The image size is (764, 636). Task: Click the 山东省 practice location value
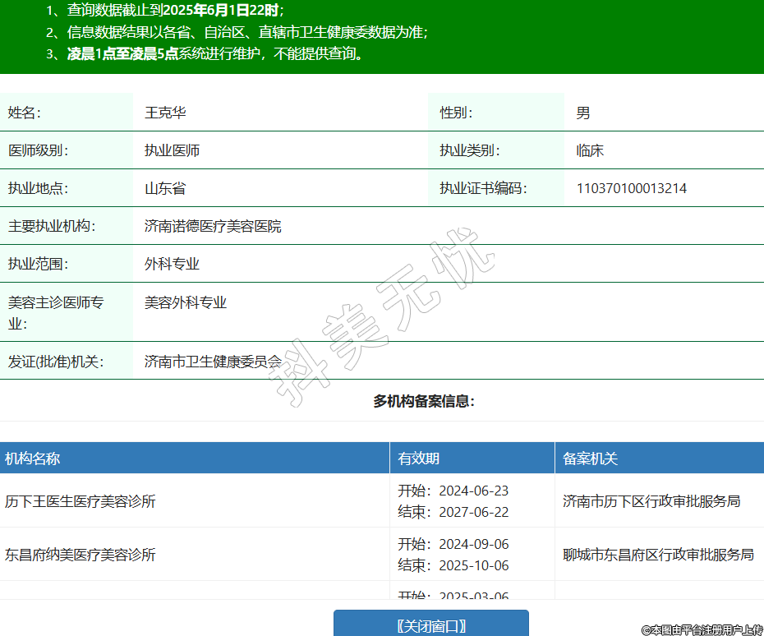pos(165,188)
